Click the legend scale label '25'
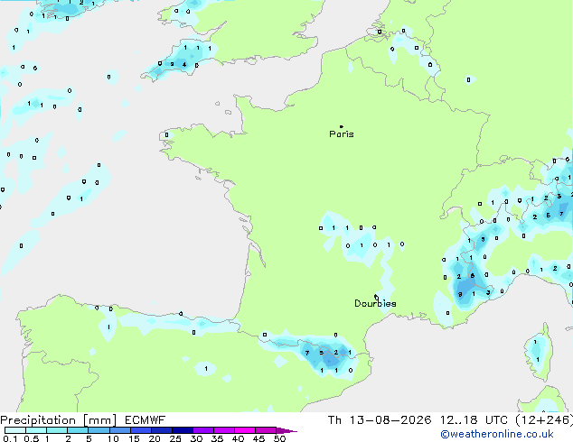This screenshot has width=573, height=442. (175, 438)
